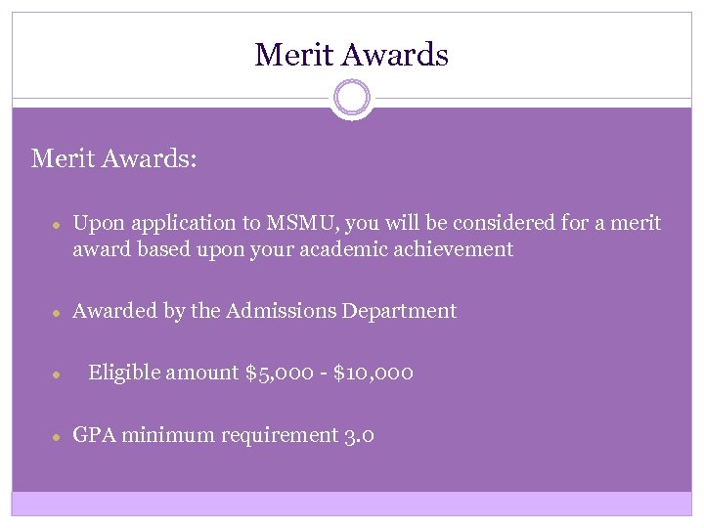Screen dimensions: 704x528
Task: Click the 'Merit Awards:' heading in purple area
Action: point(113,157)
